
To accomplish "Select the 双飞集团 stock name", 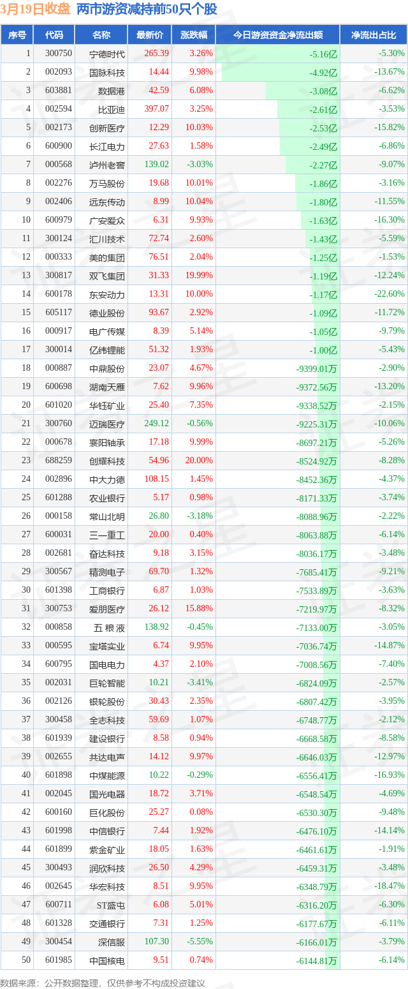I will click(107, 276).
